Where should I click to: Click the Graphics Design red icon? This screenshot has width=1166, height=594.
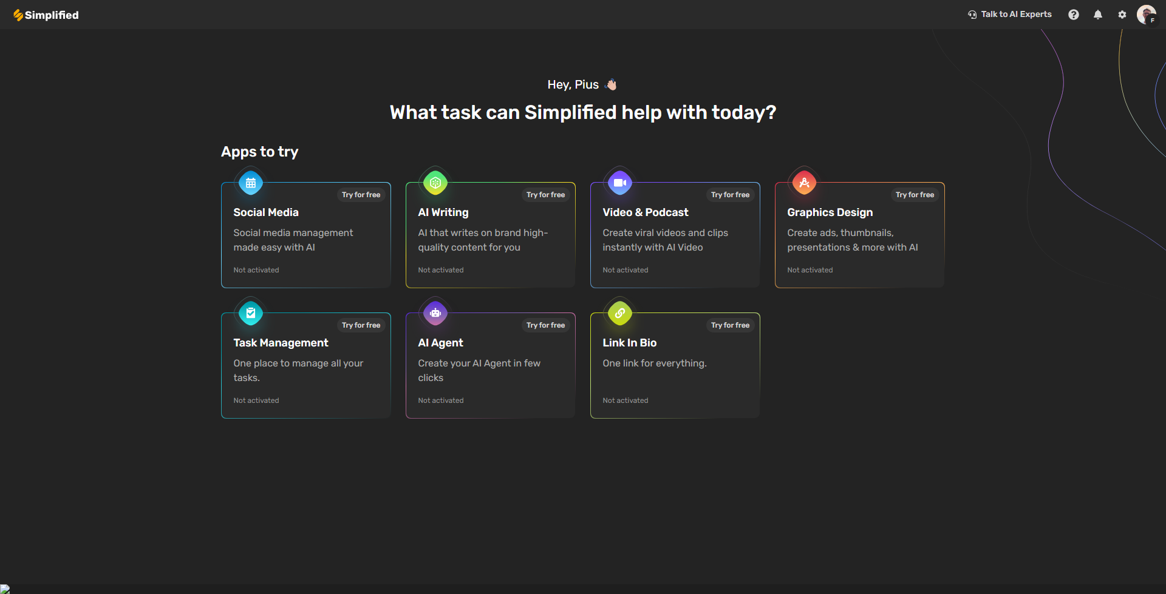click(x=805, y=183)
